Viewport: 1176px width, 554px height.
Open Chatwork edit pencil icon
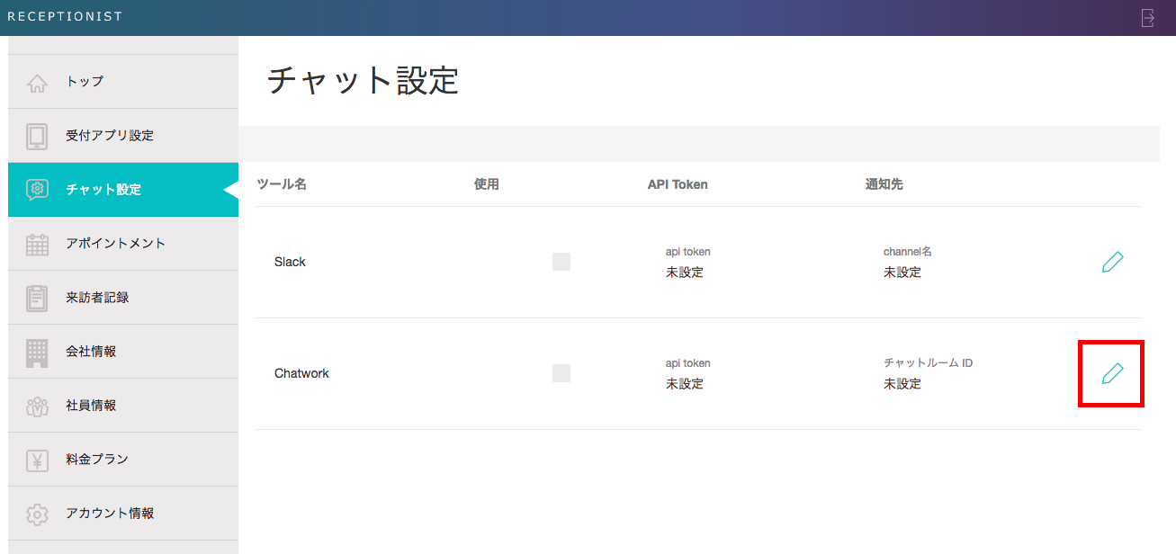coord(1112,373)
